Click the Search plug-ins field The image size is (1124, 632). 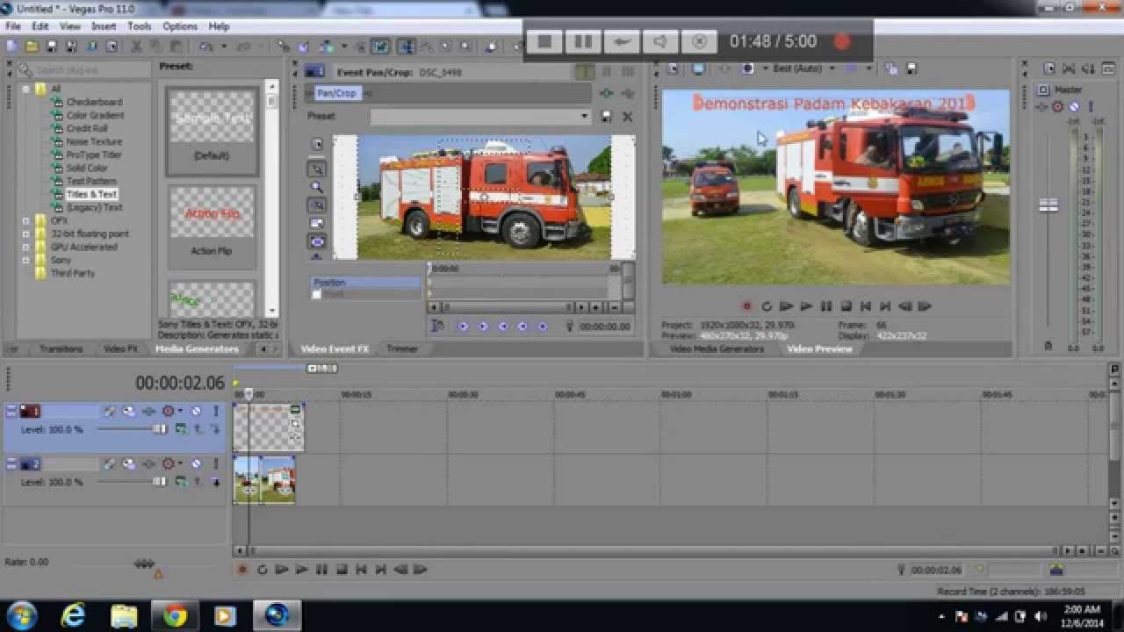coord(84,69)
